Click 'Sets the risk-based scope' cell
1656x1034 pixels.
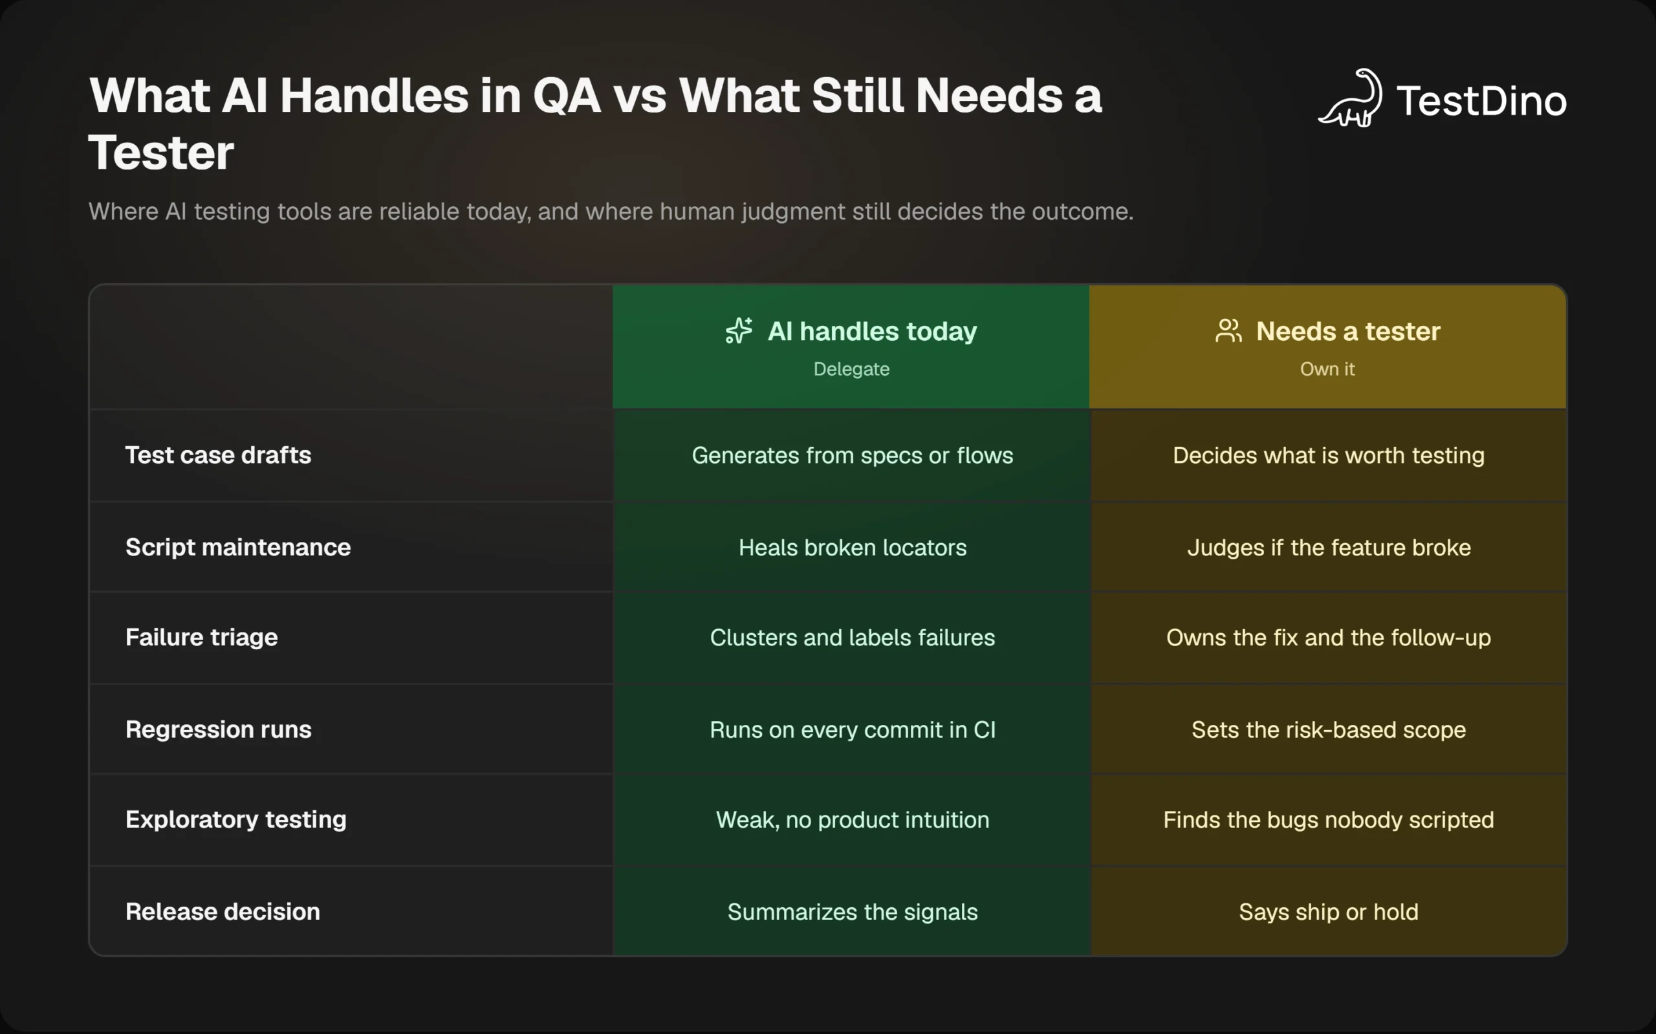point(1328,729)
